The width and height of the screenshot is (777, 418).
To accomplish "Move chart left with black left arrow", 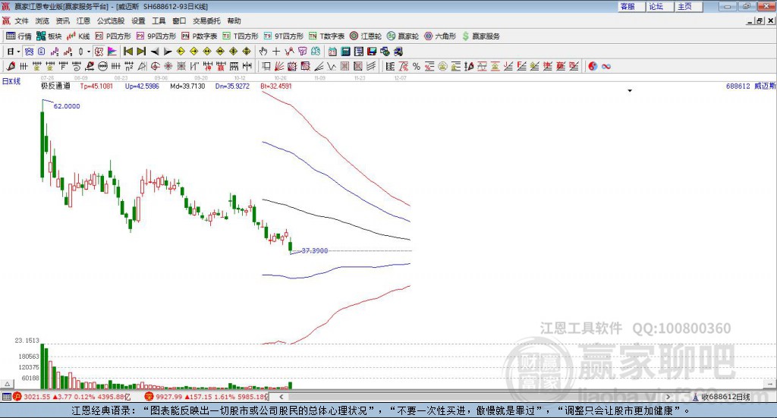I will pos(155,52).
